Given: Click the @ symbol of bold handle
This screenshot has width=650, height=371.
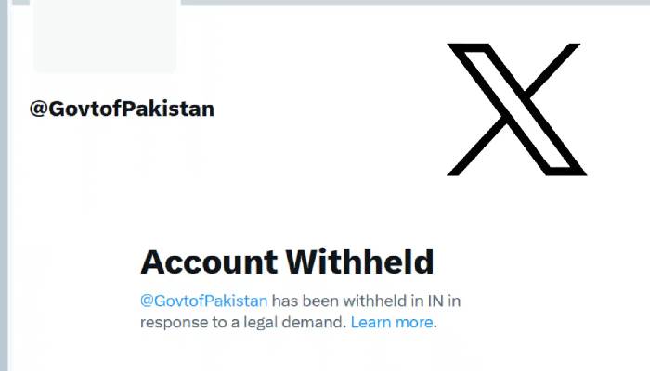Looking at the screenshot, I should click(39, 109).
